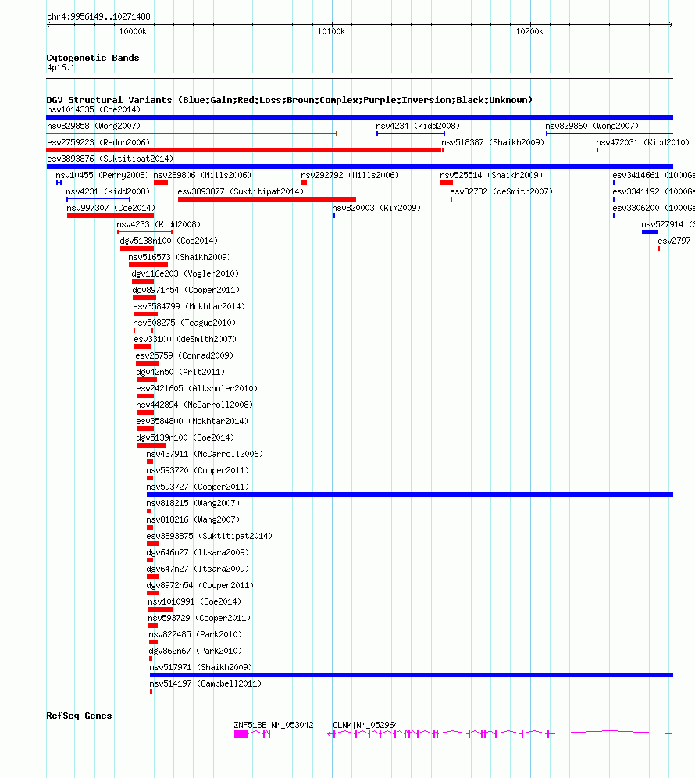Click nsv593729 (Cooper2011) label
This screenshot has width=695, height=778.
[x=199, y=618]
